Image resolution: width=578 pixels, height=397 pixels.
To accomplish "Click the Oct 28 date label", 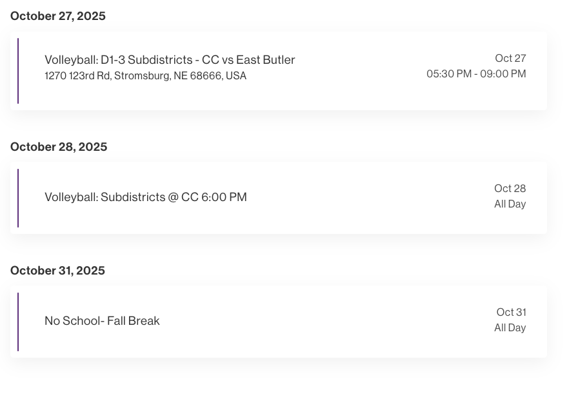I will click(510, 189).
